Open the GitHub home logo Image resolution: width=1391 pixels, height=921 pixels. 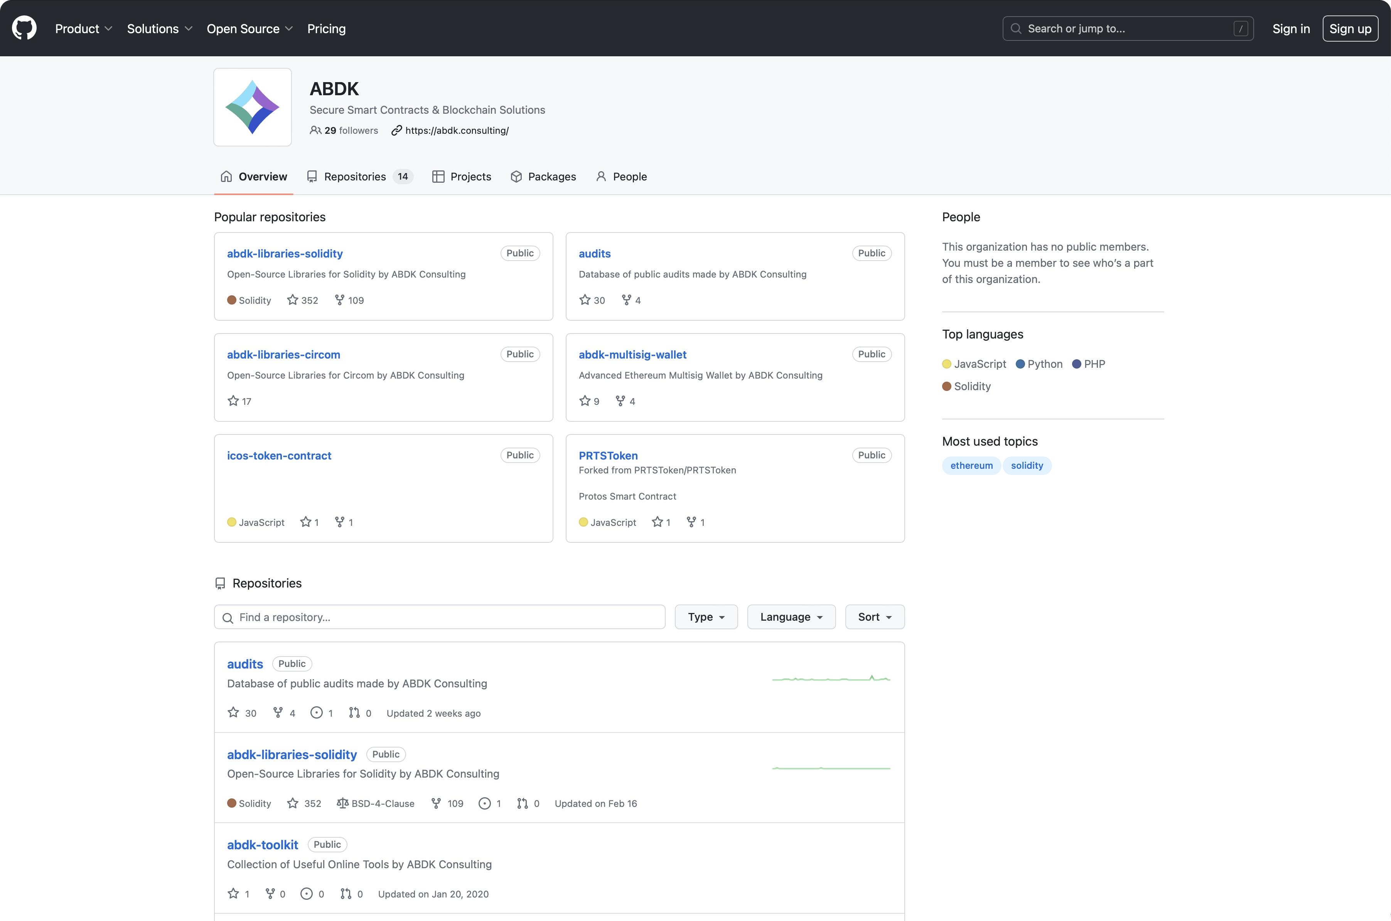pos(24,28)
